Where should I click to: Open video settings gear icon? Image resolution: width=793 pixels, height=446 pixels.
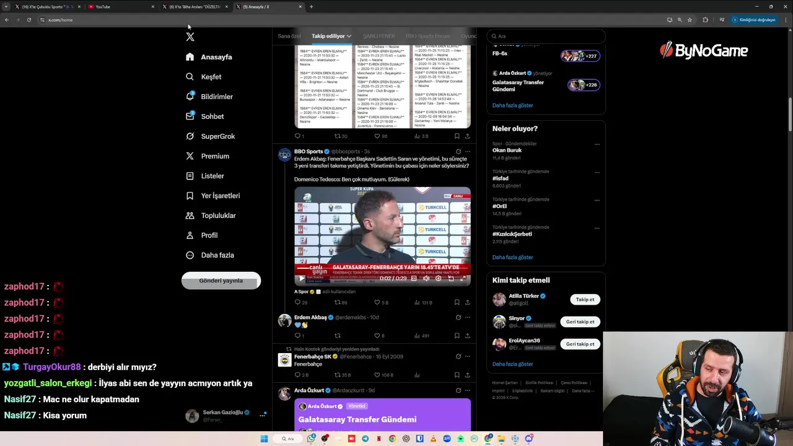coord(438,279)
